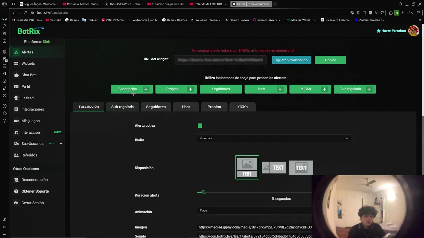Open the YouTube bookmark
Viewport: 424px width, 238px height.
[53, 20]
